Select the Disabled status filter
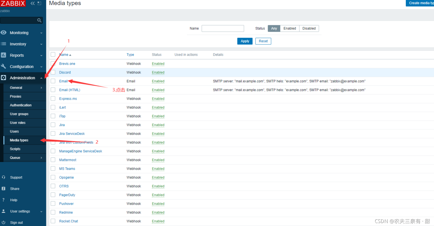434x226 pixels. pos(309,28)
